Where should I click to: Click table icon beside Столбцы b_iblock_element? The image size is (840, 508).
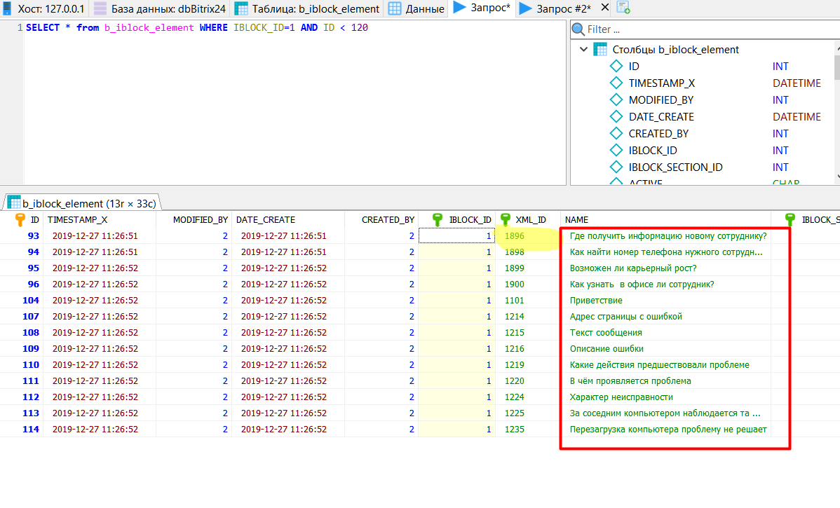pos(600,49)
